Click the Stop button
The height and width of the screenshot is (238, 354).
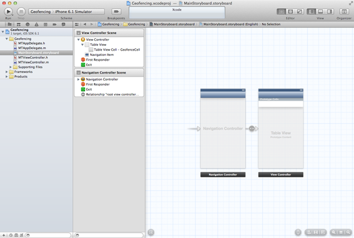pyautogui.click(x=21, y=12)
